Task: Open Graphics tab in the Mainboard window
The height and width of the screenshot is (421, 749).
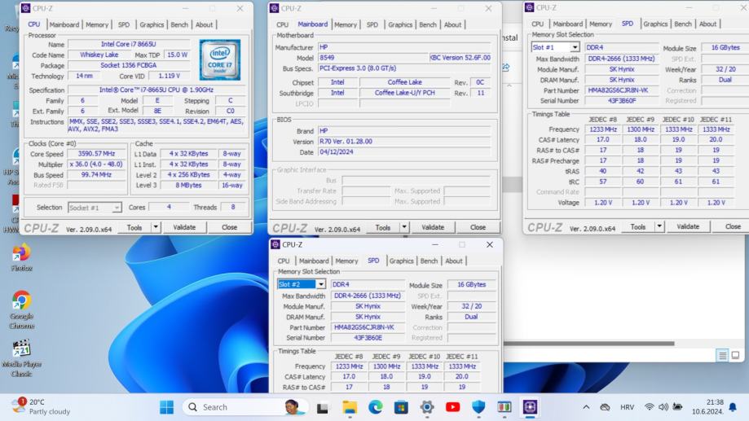Action: [399, 24]
